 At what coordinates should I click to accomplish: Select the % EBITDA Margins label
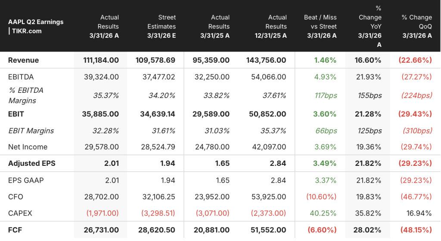[26, 95]
